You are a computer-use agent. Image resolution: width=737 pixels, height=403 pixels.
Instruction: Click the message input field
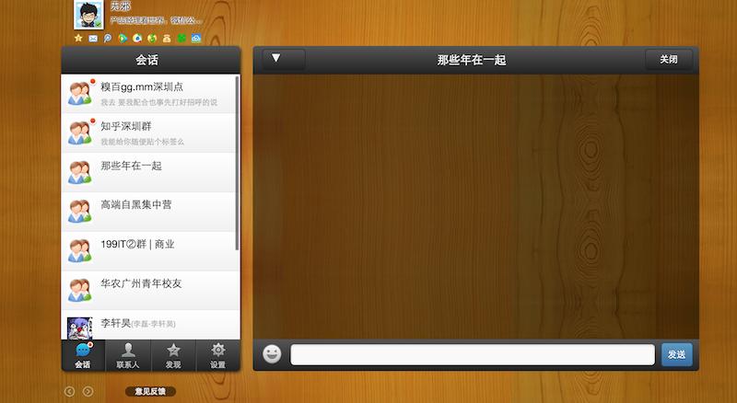473,354
